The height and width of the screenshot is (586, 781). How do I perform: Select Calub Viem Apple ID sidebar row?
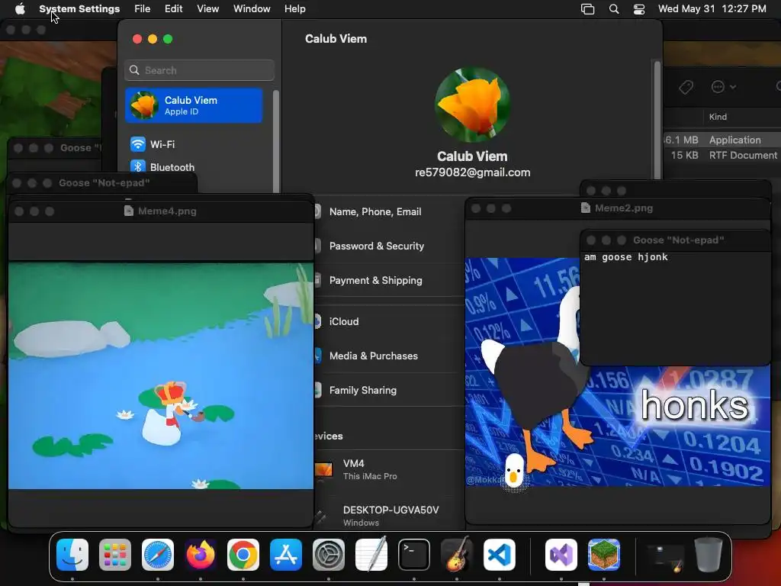pos(194,105)
